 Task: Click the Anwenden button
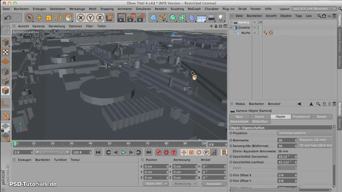coord(214,184)
